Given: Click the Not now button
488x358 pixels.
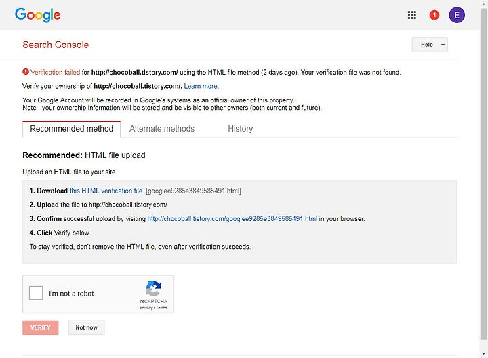Looking at the screenshot, I should 87,327.
